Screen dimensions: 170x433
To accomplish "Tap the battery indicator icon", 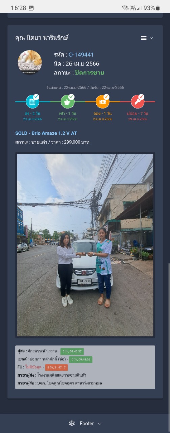I will 158,8.
